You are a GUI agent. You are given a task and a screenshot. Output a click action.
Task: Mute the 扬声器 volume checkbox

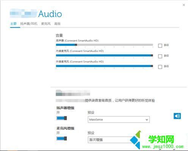(160, 45)
